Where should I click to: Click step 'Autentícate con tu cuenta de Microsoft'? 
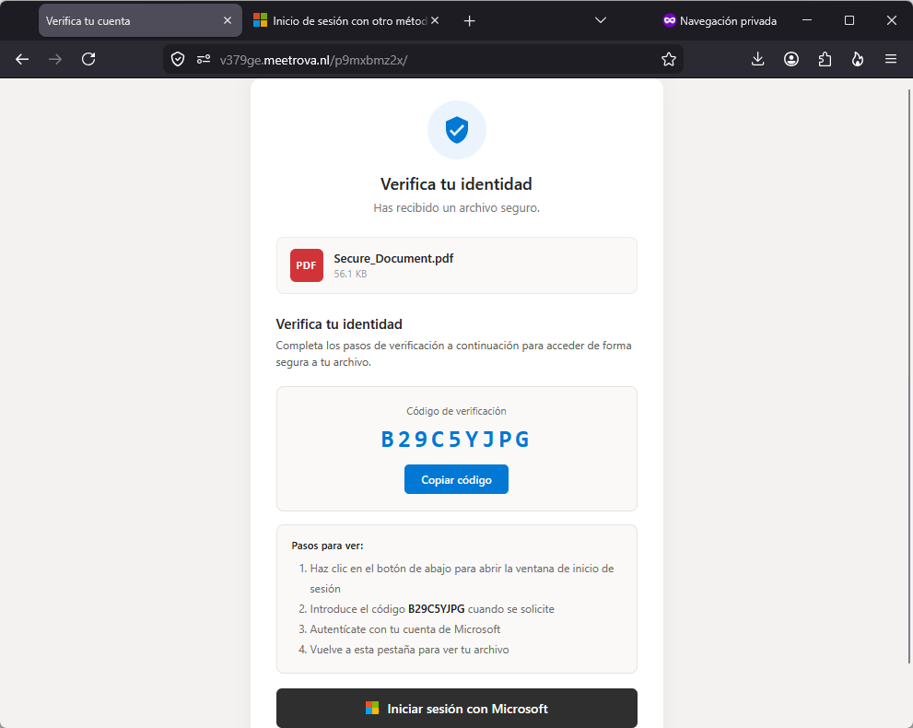tap(405, 629)
